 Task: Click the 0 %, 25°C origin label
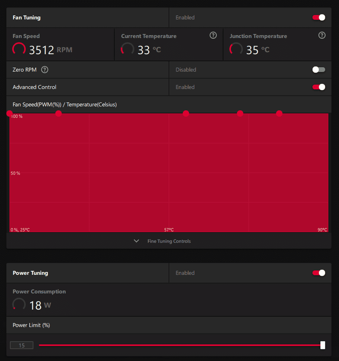click(x=20, y=230)
